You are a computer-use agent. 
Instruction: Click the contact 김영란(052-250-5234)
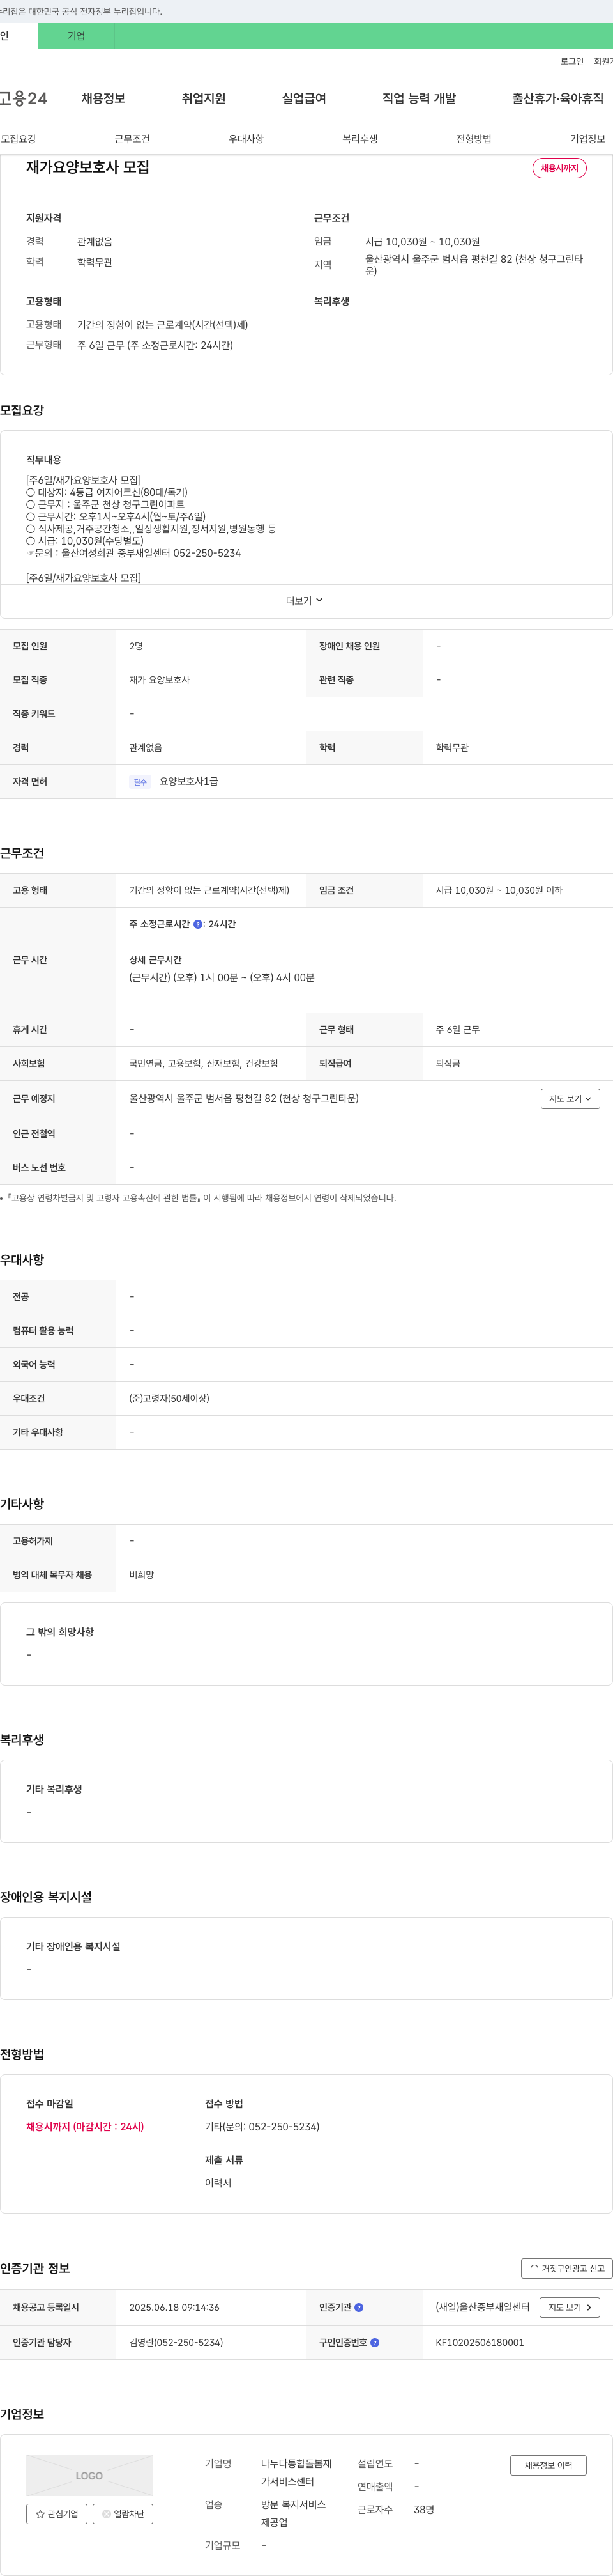[176, 2342]
